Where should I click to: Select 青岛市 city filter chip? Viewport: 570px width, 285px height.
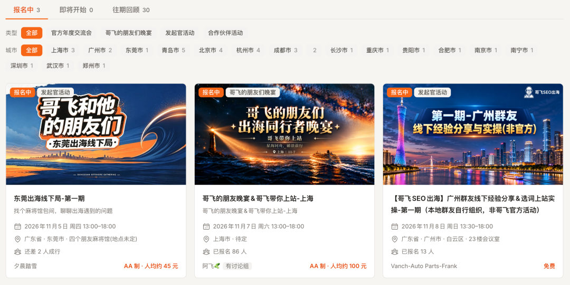click(x=174, y=50)
